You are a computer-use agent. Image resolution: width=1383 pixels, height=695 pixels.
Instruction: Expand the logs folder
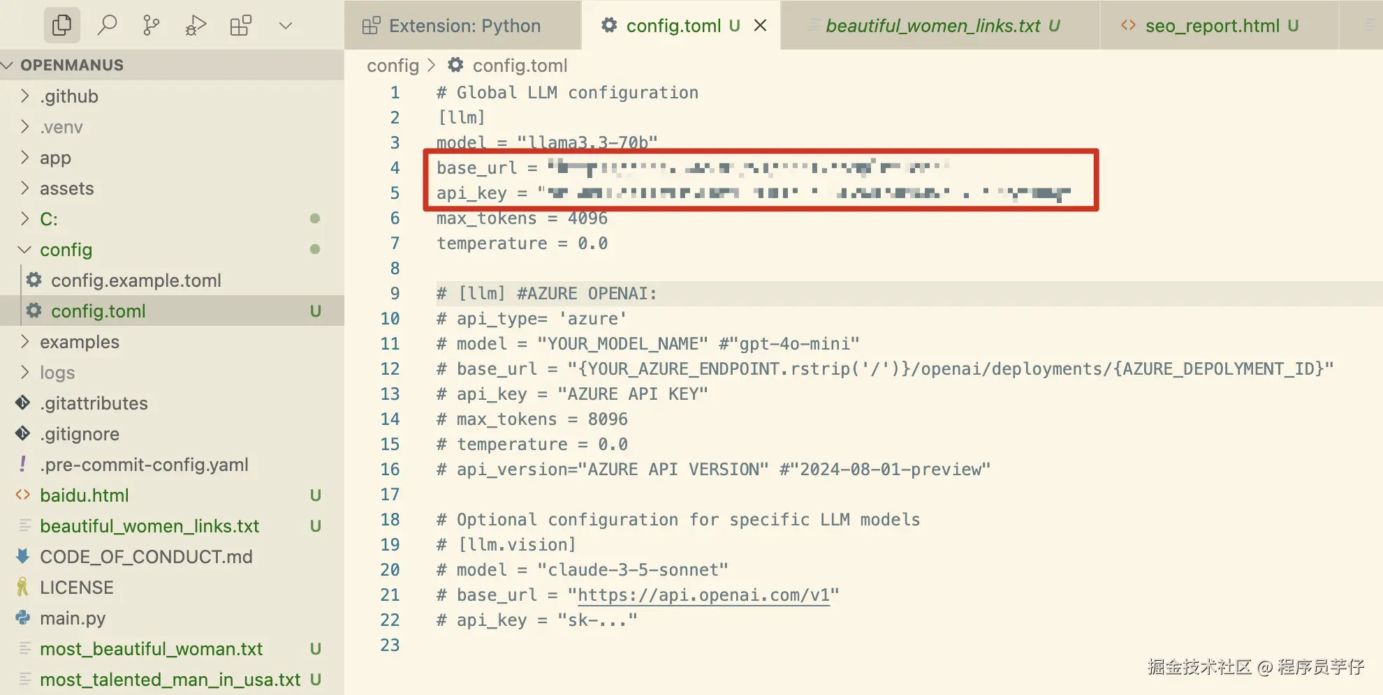[172, 373]
